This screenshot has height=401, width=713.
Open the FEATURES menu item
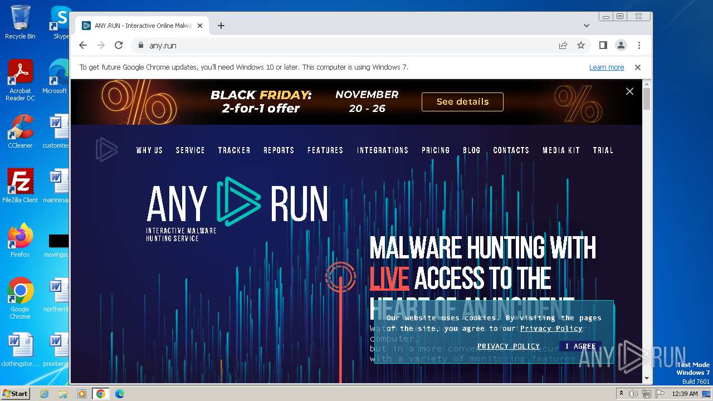(x=325, y=150)
